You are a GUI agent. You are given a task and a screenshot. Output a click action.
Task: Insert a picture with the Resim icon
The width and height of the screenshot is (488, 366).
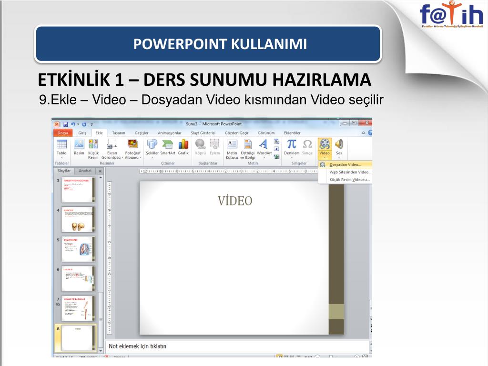coord(79,144)
